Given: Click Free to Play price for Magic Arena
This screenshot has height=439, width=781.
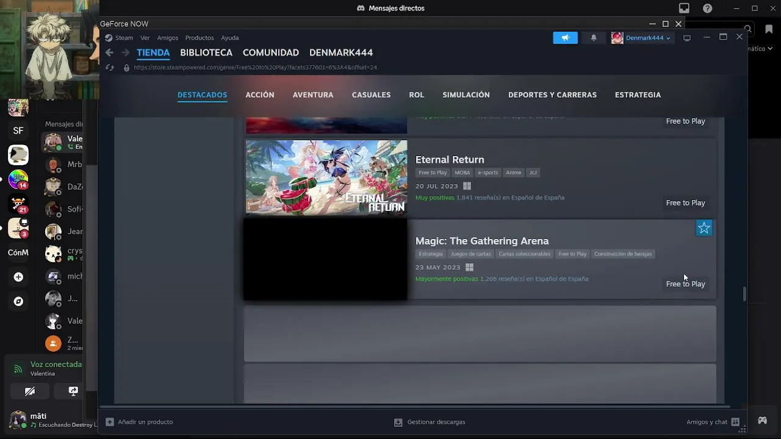Looking at the screenshot, I should pos(685,284).
